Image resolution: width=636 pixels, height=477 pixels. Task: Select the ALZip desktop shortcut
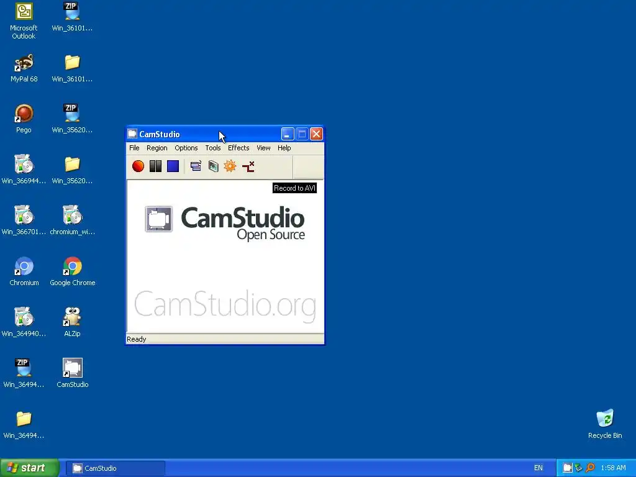[x=72, y=323]
